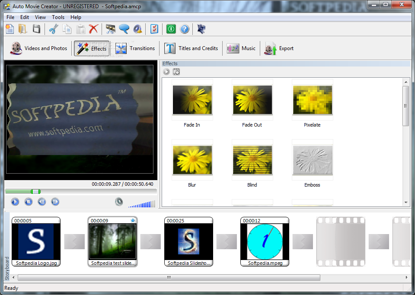Click the red Delete X icon
The width and height of the screenshot is (415, 295).
tap(93, 29)
